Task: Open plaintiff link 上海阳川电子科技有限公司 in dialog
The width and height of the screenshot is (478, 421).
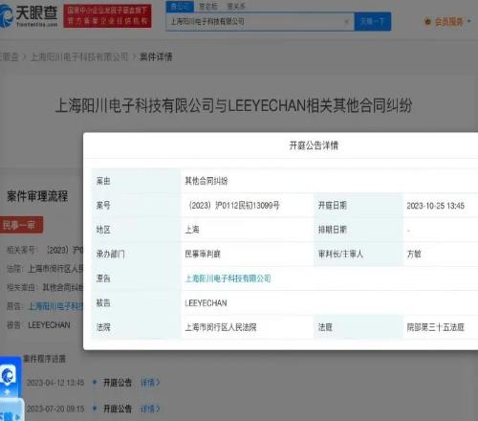Action: [228, 278]
